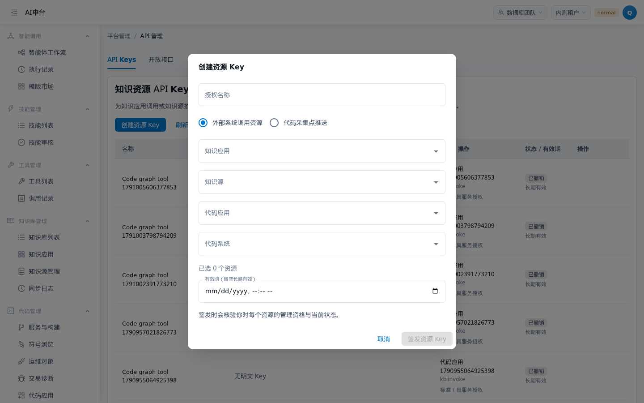The height and width of the screenshot is (403, 644).
Task: Select the 外部系统调用资源 radio option
Action: pos(203,123)
